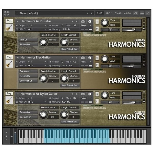The width and height of the screenshot is (153, 153).
Task: Take snapshot with camera icon on Ac Nylon Guitar
Action: pyautogui.click(x=83, y=94)
